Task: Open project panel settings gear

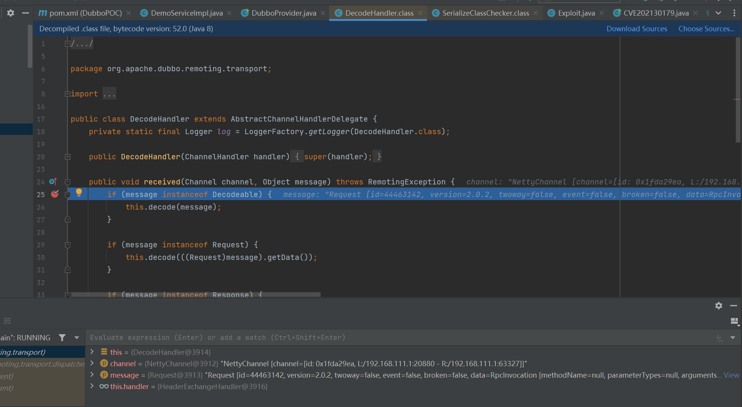Action: pyautogui.click(x=11, y=13)
